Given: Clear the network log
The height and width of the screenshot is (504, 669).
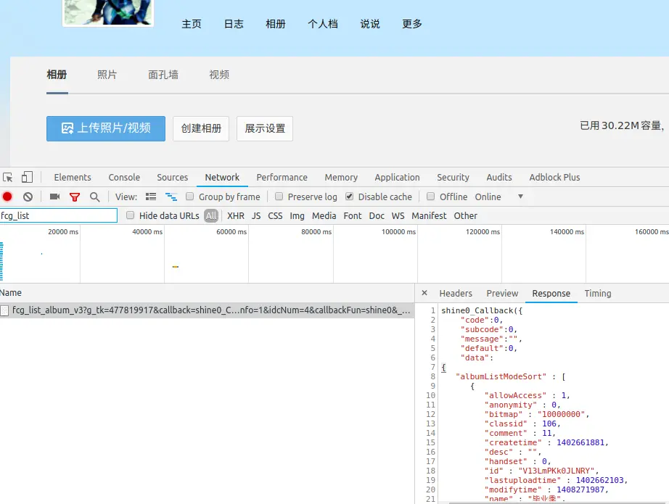Looking at the screenshot, I should tap(28, 197).
